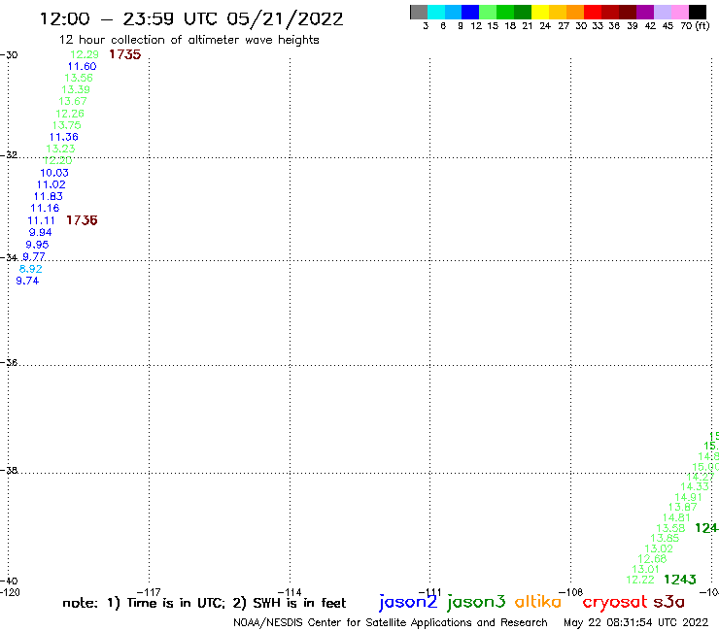Click the 9.94 wave height reading
The image size is (719, 631).
(41, 233)
